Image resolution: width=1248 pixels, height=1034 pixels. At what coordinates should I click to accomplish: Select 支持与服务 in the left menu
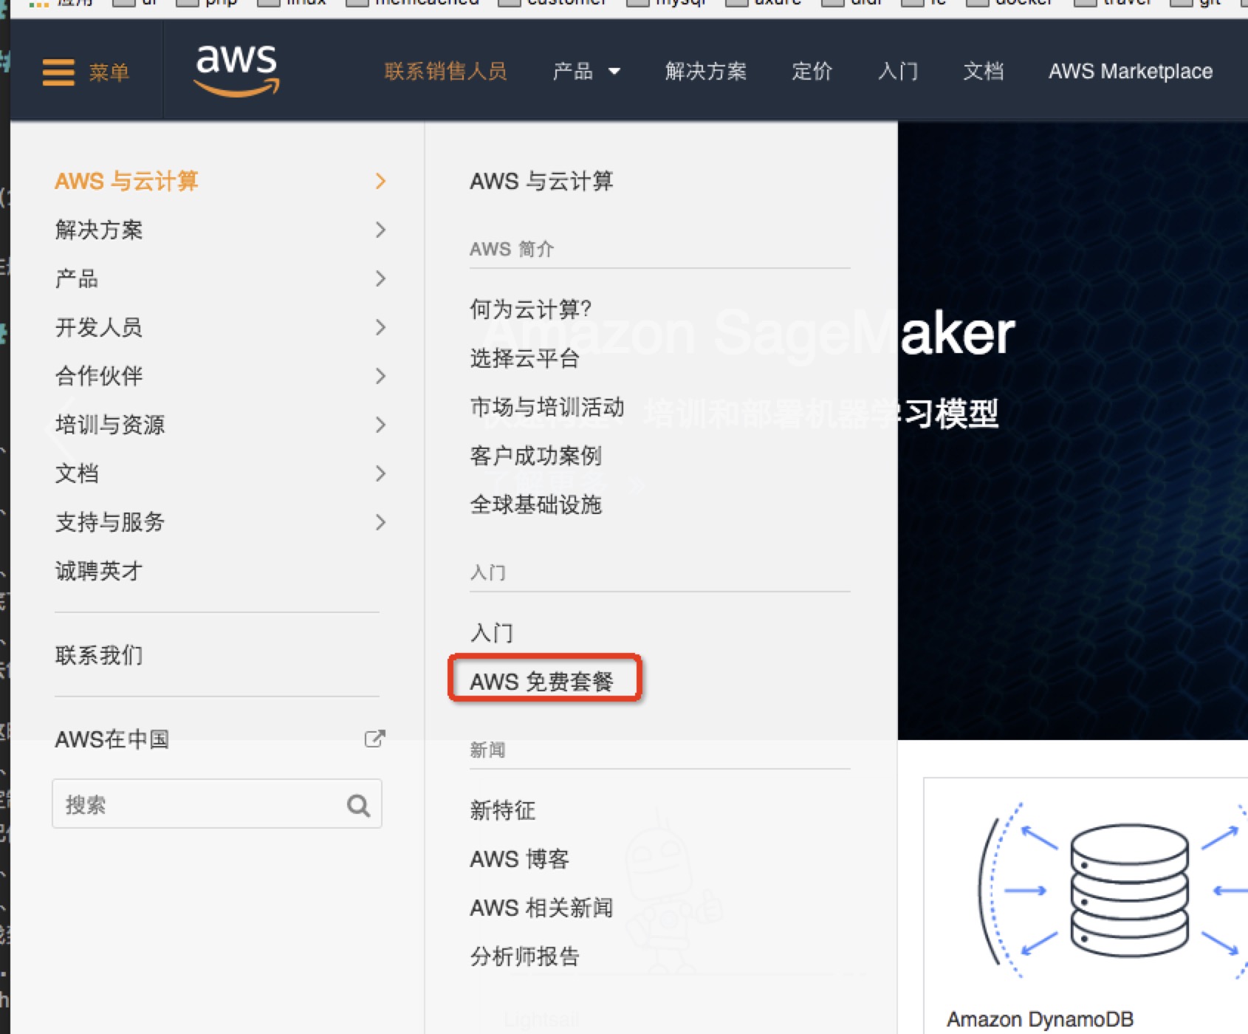pyautogui.click(x=109, y=522)
